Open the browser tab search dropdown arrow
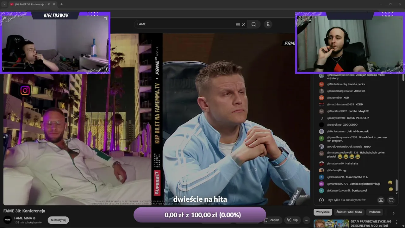 tap(4, 4)
